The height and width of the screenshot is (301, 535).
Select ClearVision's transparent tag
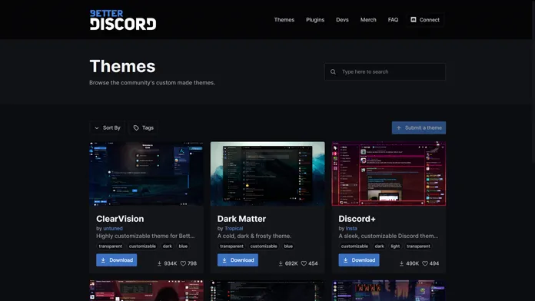tap(110, 246)
